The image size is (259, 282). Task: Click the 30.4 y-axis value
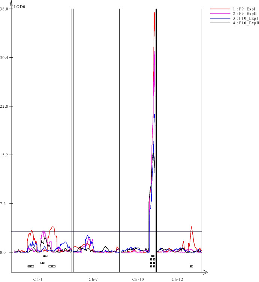pyautogui.click(x=4, y=58)
